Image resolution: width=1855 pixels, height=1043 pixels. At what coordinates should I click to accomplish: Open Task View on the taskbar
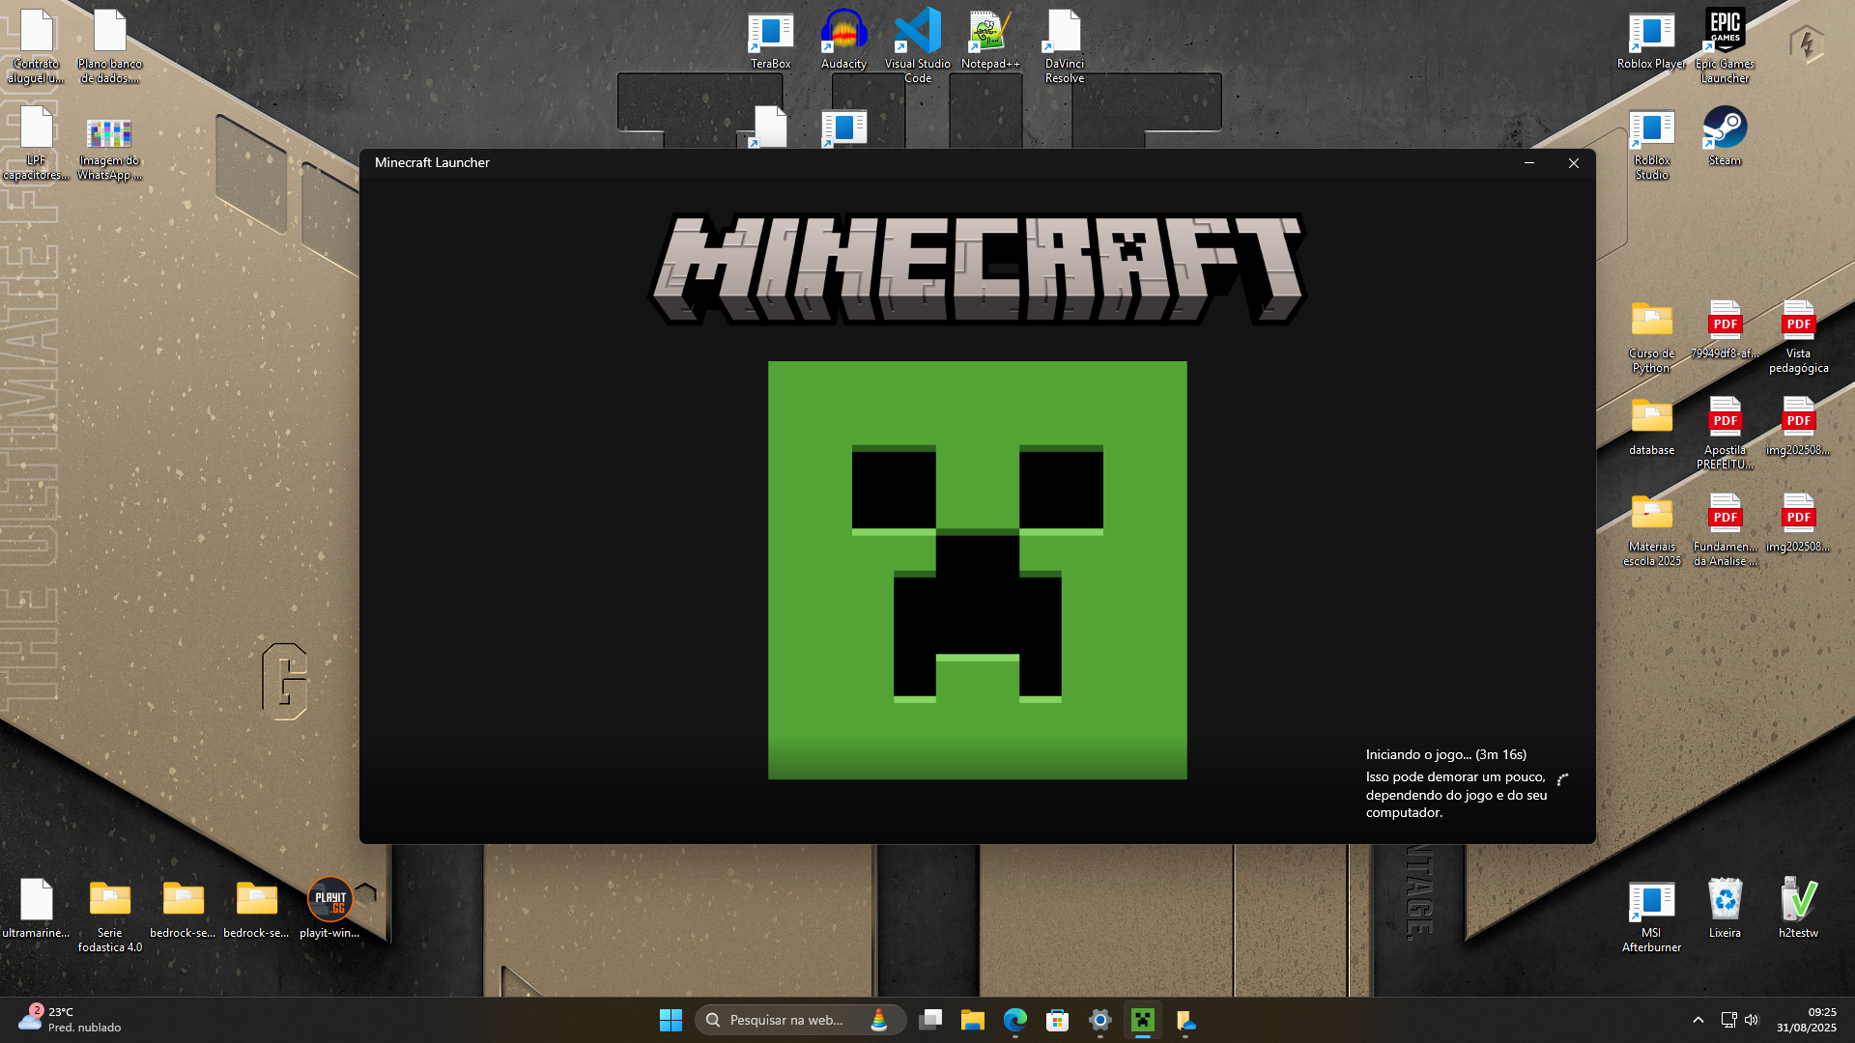(930, 1020)
